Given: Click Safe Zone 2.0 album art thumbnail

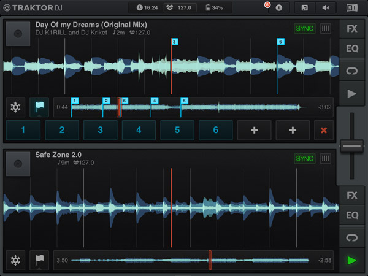Looking at the screenshot, I should click(18, 164).
